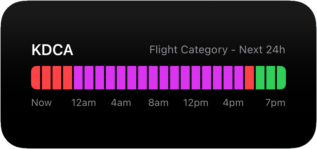Viewport: 317px width, 149px height.
Task: Click the KDCA airport identifier
Action: (x=52, y=50)
